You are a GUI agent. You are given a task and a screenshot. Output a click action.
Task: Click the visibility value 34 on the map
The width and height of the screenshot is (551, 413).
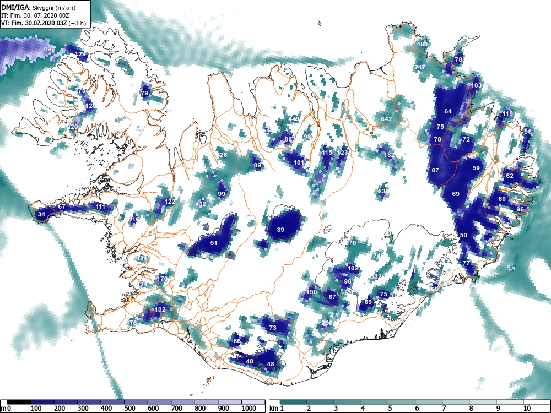tap(41, 214)
